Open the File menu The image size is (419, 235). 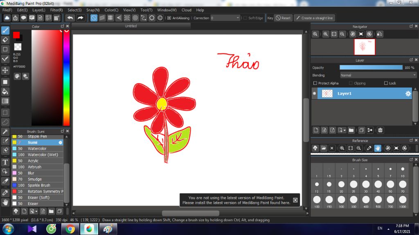[7, 10]
